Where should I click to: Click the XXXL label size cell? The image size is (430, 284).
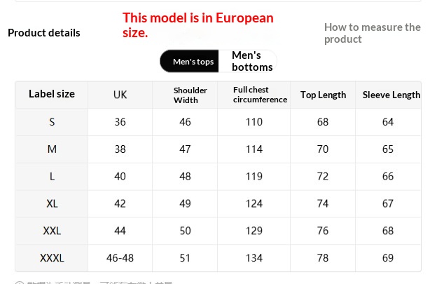[52, 258]
